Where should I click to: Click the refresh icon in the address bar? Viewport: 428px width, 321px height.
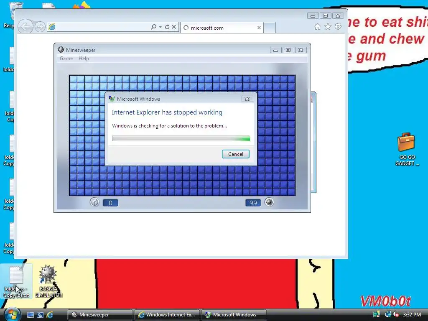[167, 27]
